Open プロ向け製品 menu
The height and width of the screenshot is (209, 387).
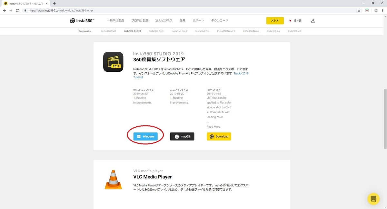pyautogui.click(x=140, y=21)
